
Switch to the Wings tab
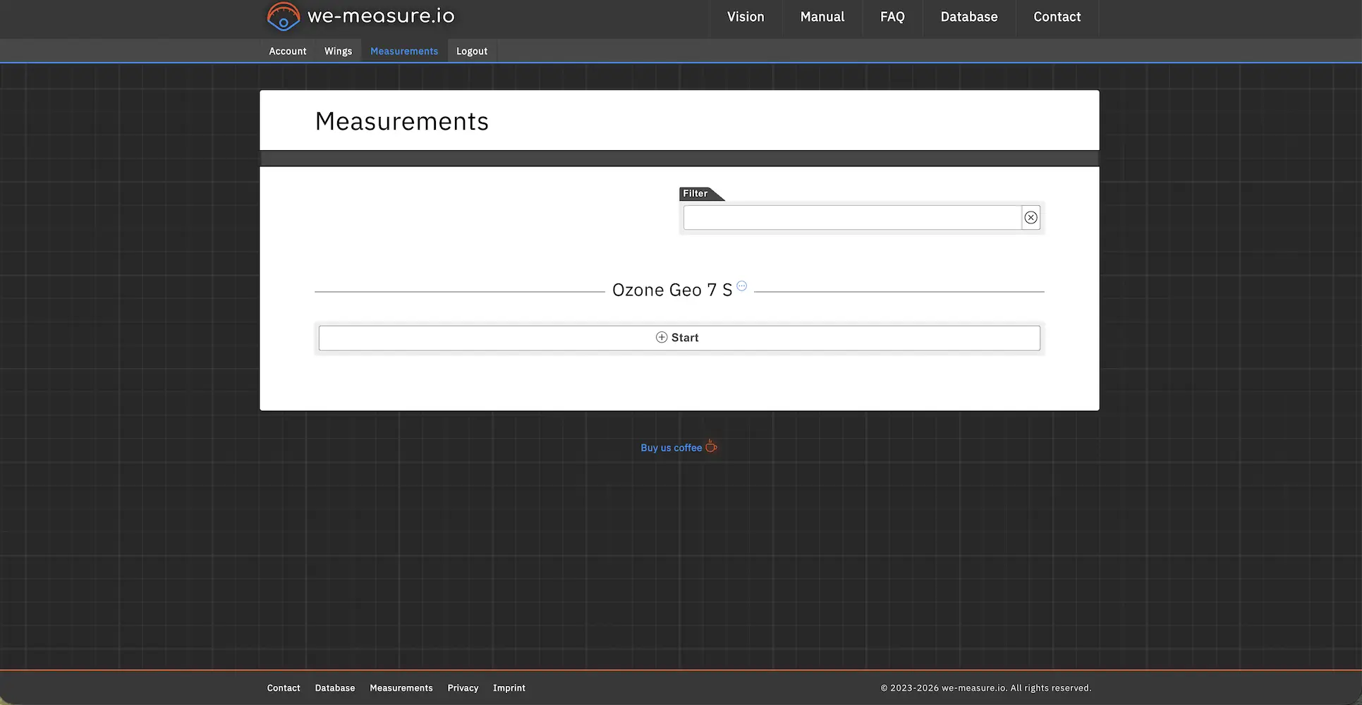coord(338,51)
